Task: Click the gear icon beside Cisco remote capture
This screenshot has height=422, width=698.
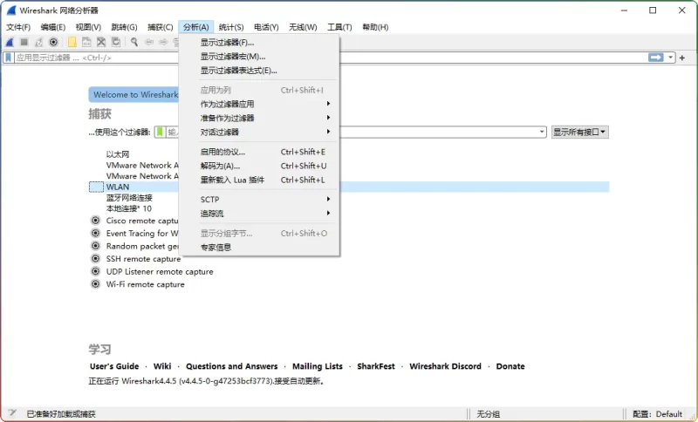Action: click(x=95, y=220)
